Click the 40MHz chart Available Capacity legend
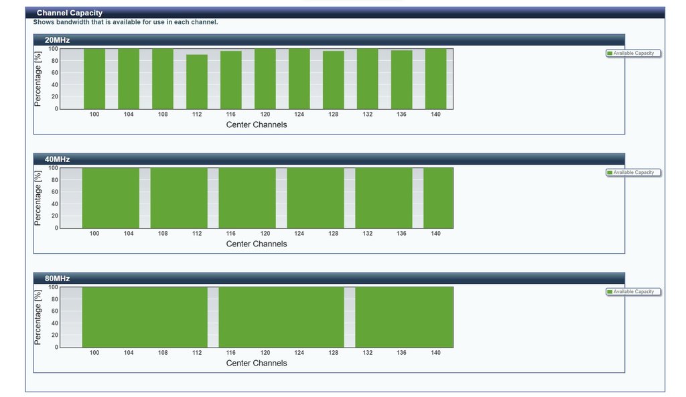This screenshot has height=397, width=686. coord(633,173)
